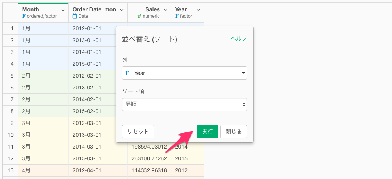Click the factor type icon under Month

pyautogui.click(x=24, y=16)
